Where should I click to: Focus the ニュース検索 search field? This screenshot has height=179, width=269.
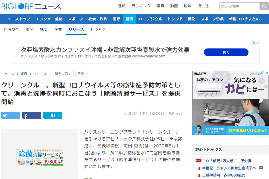pos(240,6)
